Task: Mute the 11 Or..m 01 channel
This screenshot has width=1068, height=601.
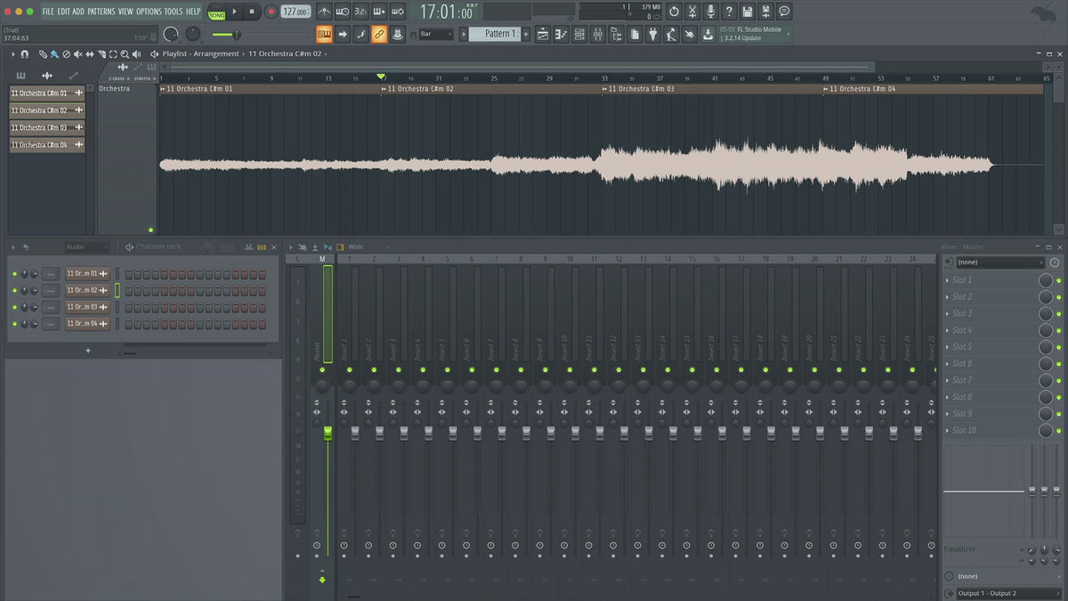Action: tap(14, 273)
